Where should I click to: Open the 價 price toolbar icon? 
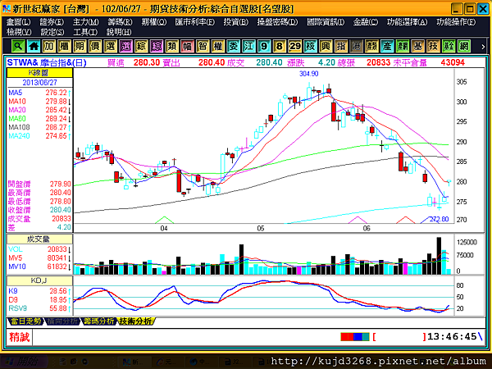click(95, 47)
